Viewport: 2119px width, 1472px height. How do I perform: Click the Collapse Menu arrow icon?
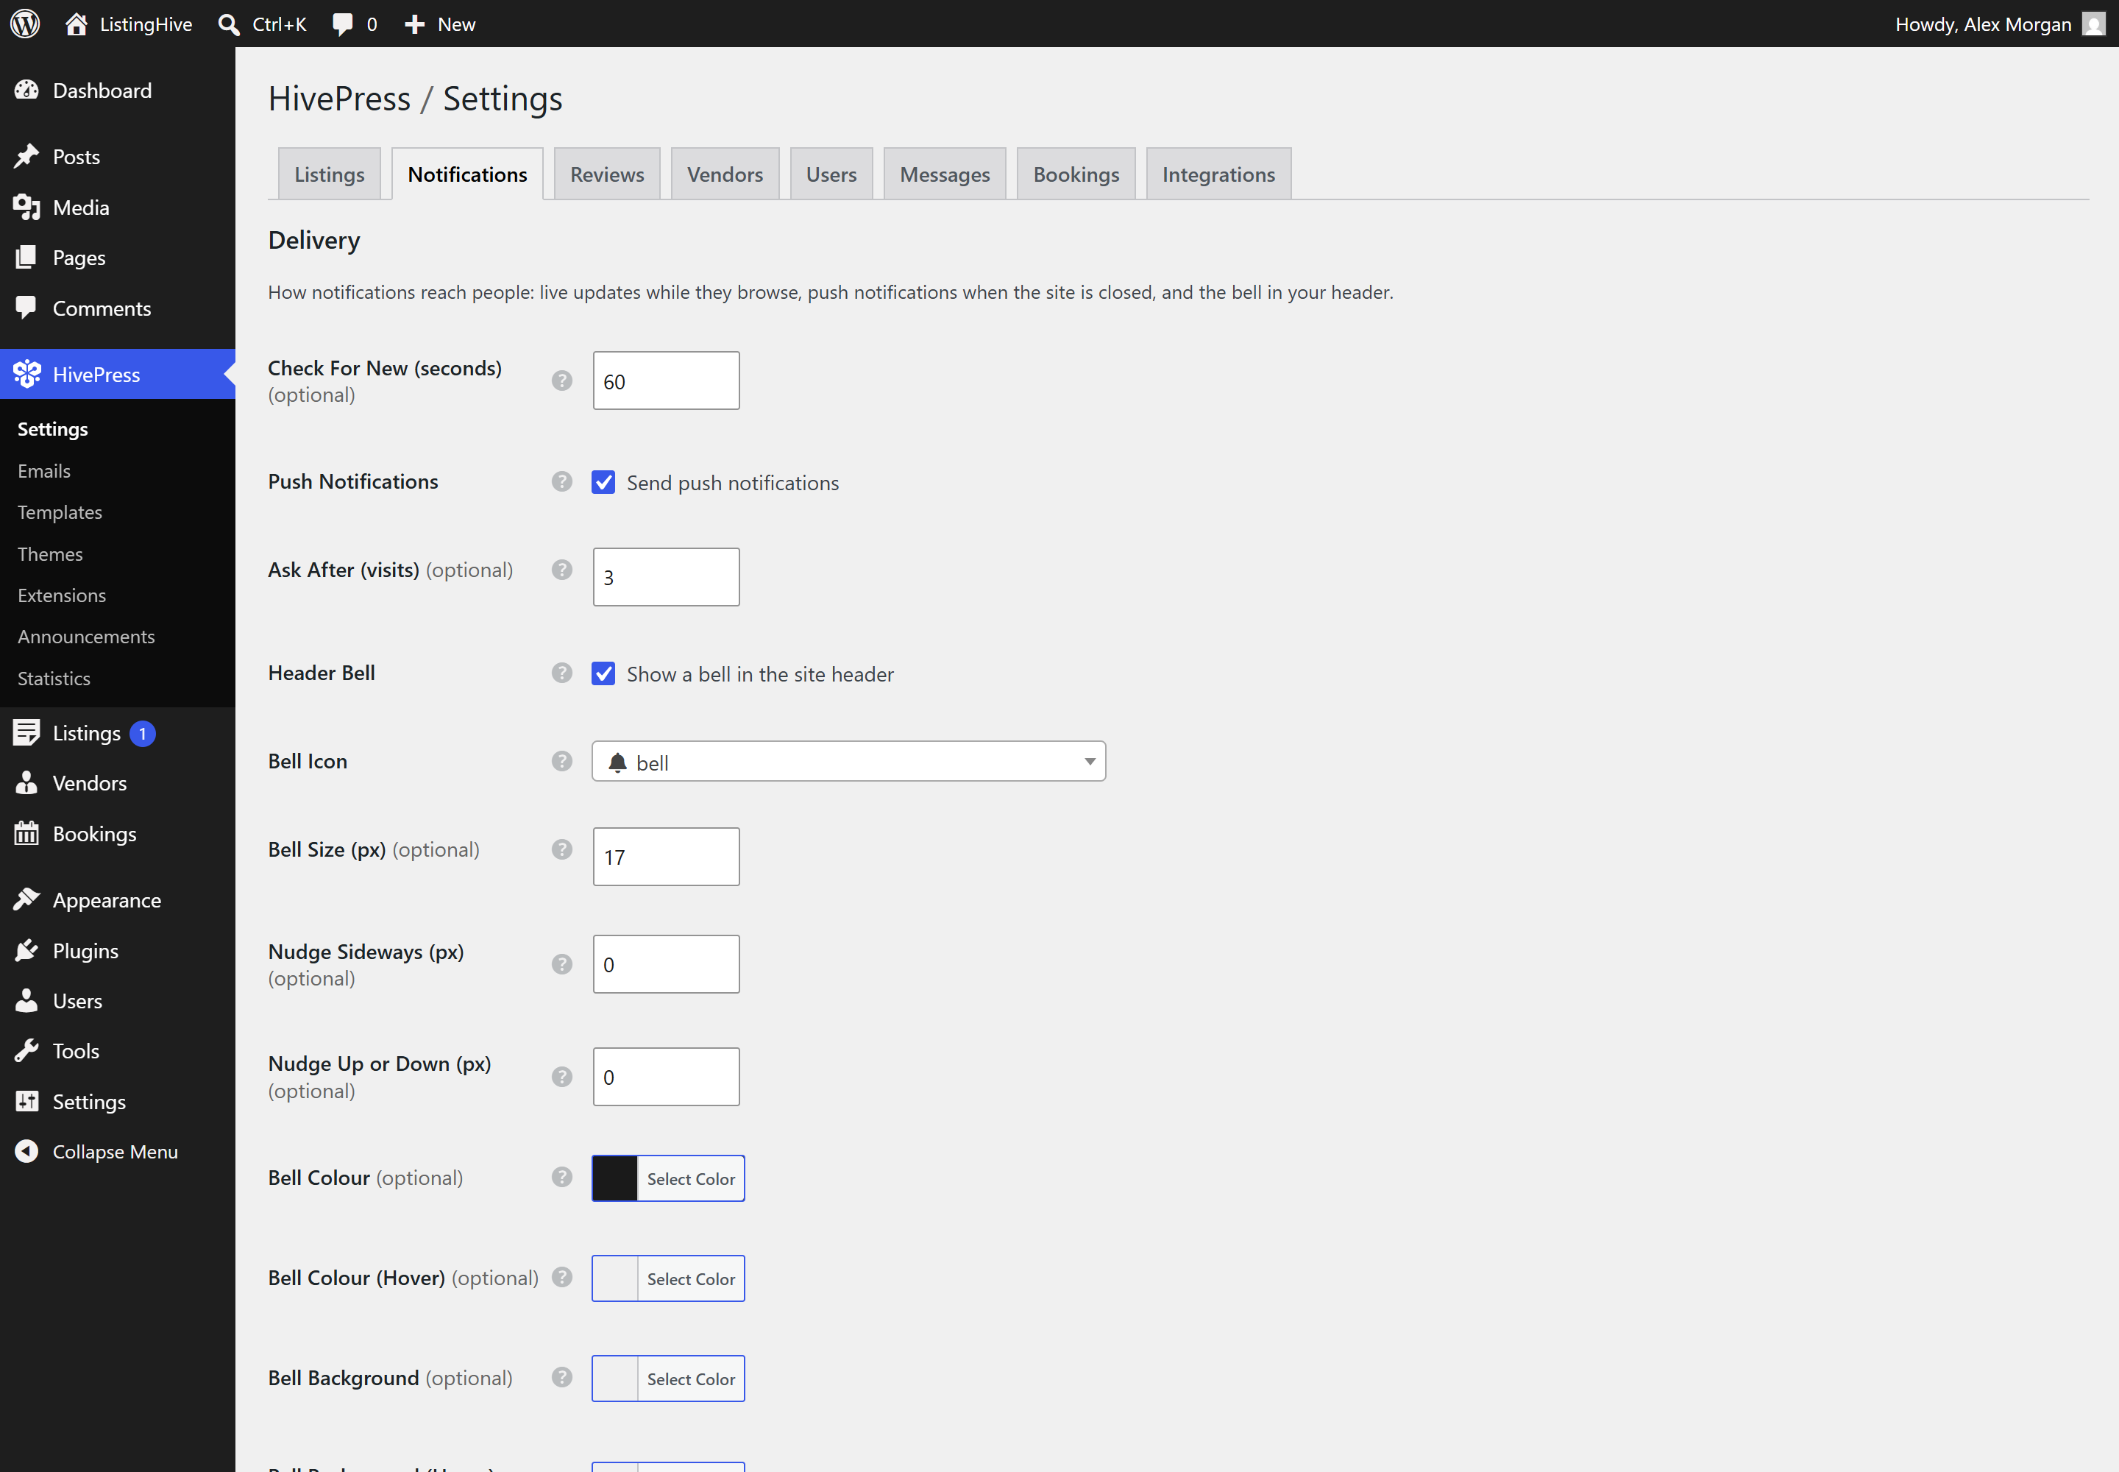tap(26, 1151)
